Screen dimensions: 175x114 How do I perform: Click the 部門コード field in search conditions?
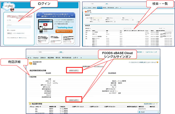[x=112, y=20]
